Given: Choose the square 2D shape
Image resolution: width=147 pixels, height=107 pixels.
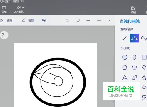Looking at the screenshot, I should pyautogui.click(x=144, y=57).
